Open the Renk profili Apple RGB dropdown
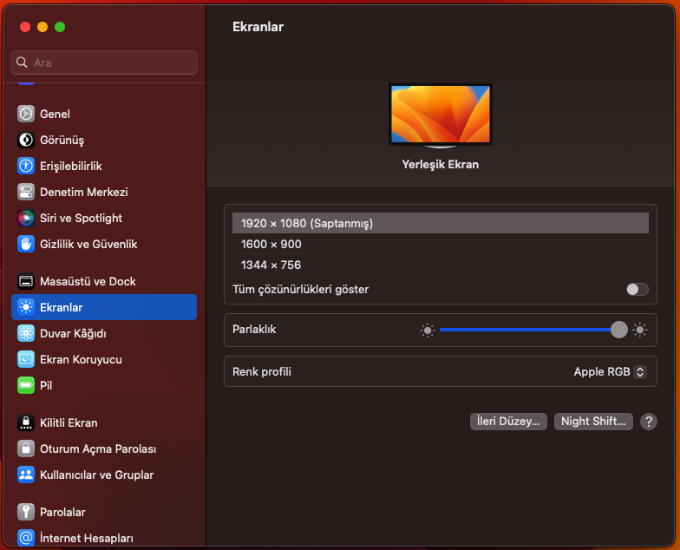 click(610, 371)
